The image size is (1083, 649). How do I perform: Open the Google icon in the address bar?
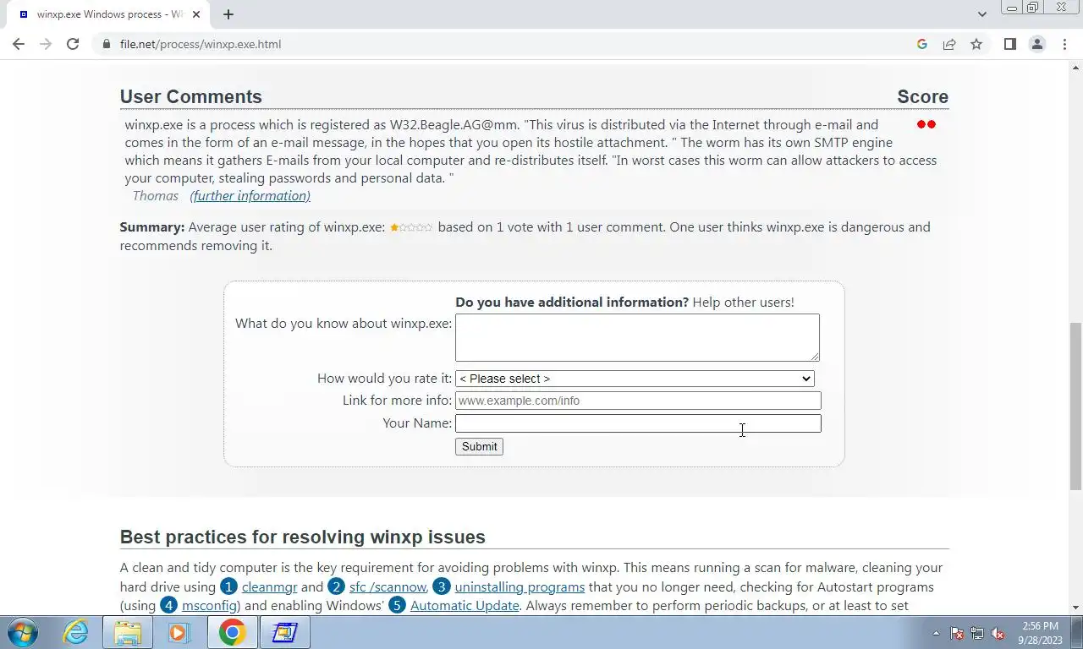[x=922, y=44]
